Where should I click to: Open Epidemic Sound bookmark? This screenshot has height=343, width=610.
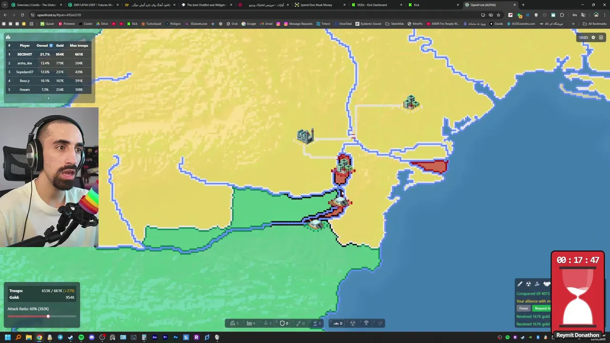(368, 23)
